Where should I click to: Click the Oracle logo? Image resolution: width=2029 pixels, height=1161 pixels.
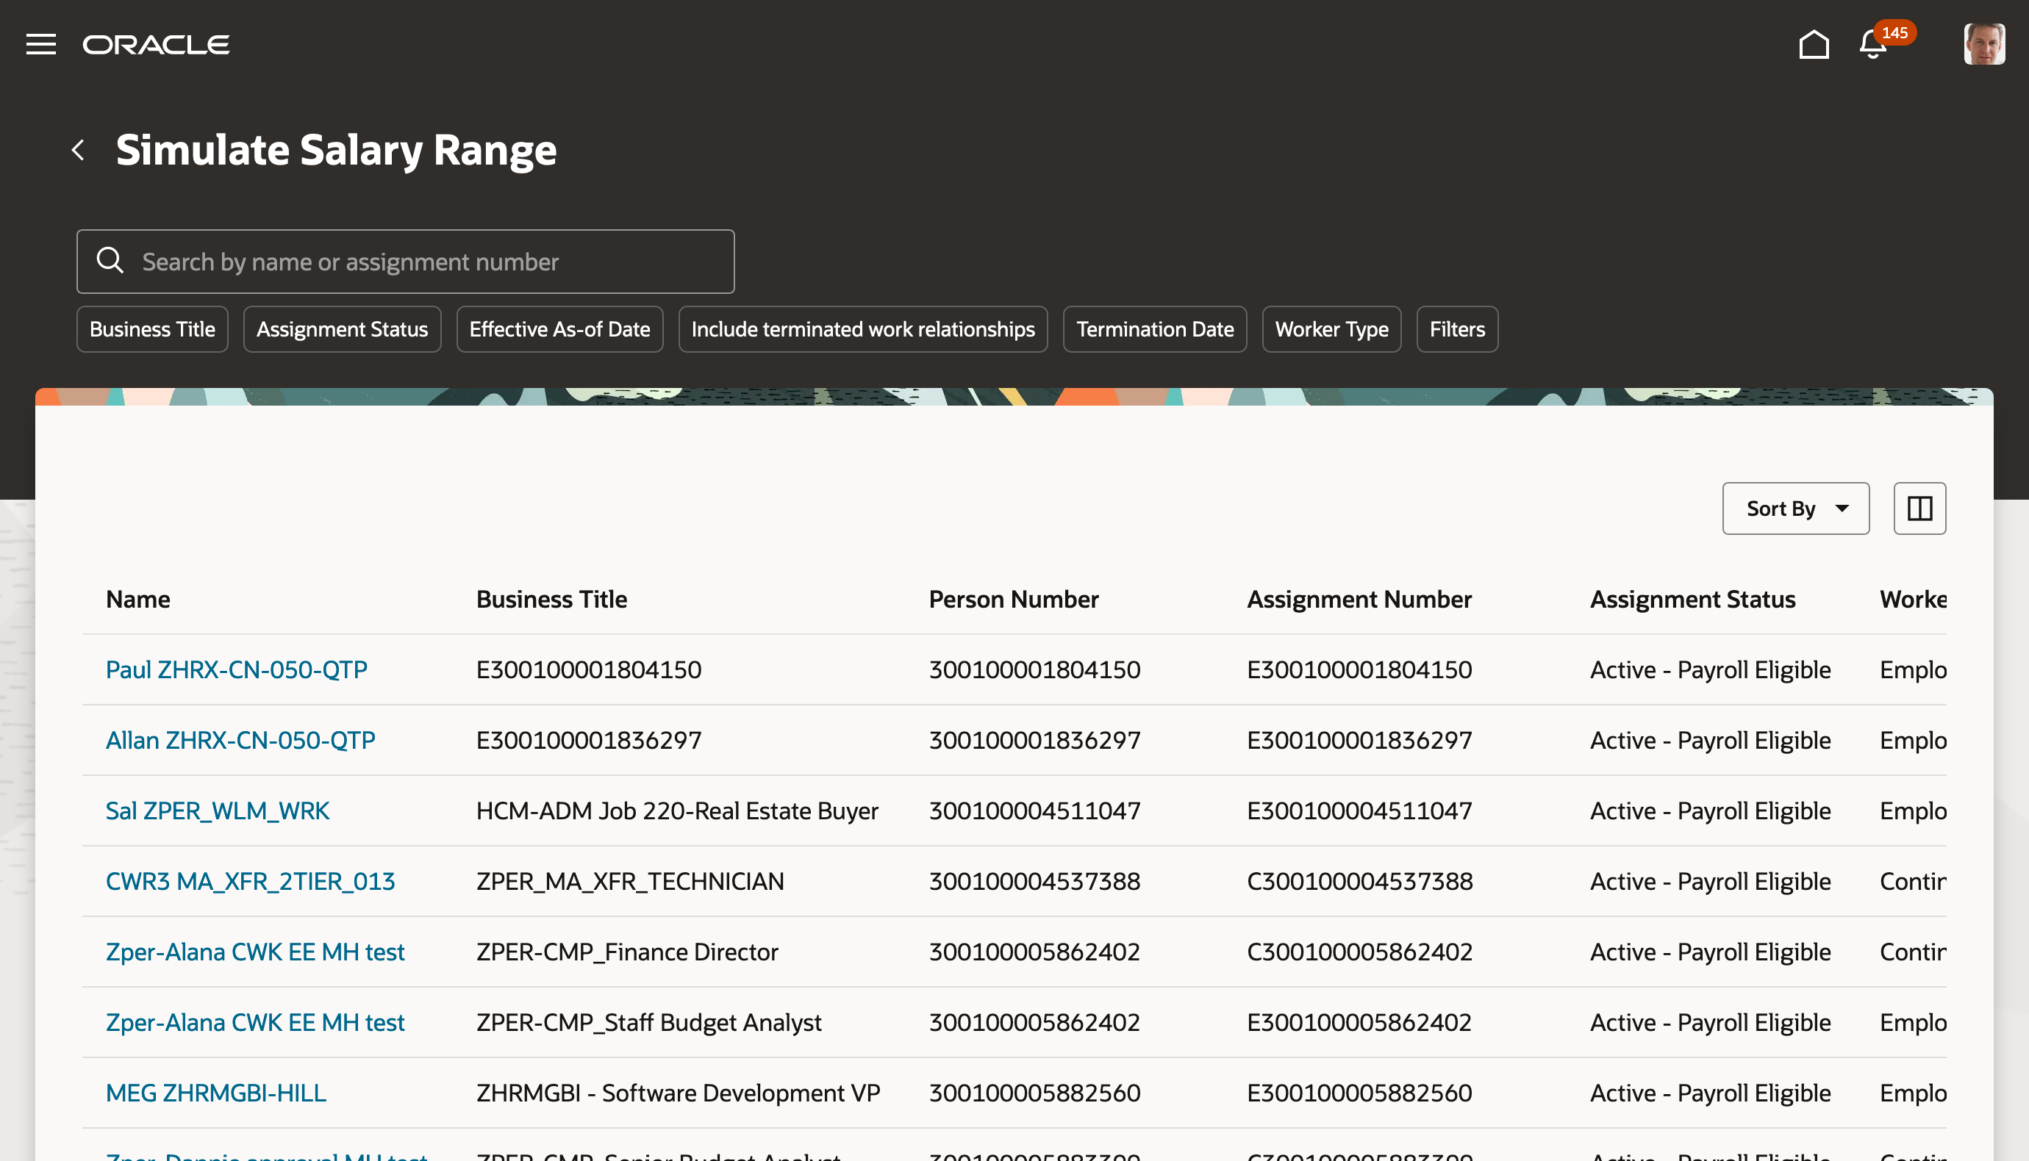pos(157,45)
